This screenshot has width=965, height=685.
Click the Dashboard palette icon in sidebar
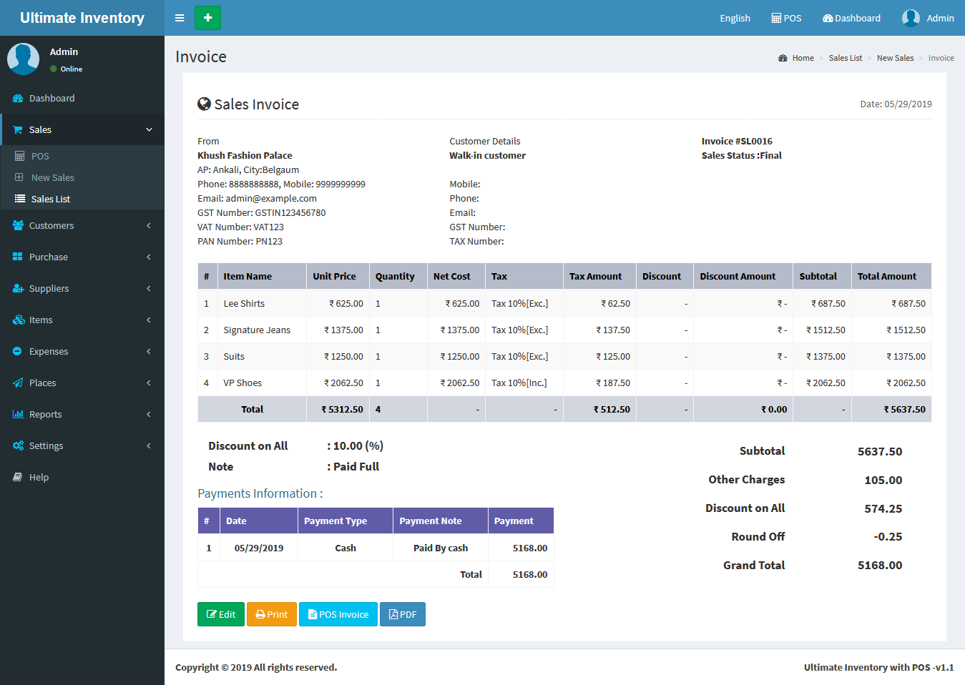(18, 99)
